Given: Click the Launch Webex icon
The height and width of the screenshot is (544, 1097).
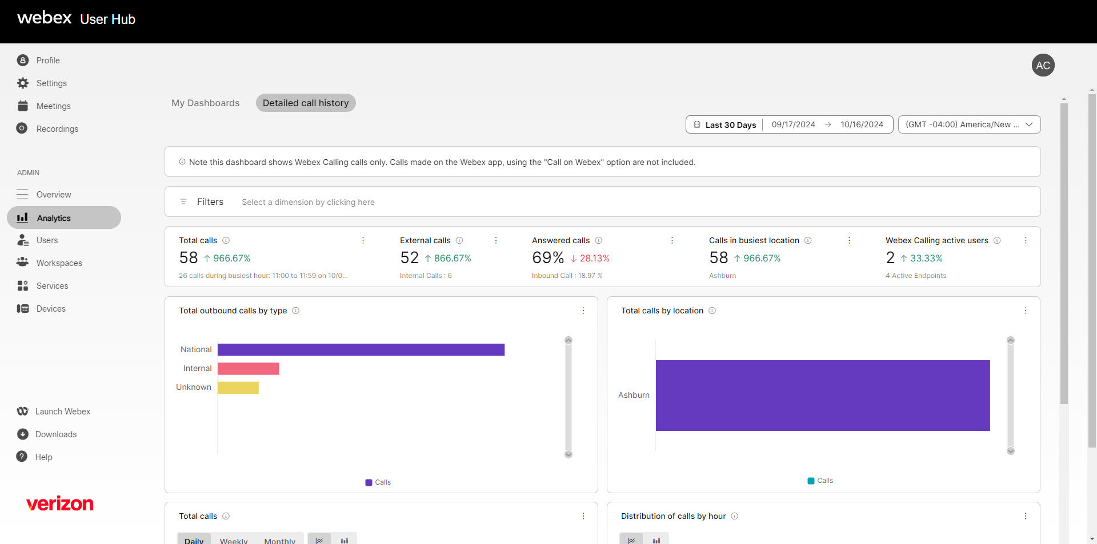Looking at the screenshot, I should [x=23, y=411].
